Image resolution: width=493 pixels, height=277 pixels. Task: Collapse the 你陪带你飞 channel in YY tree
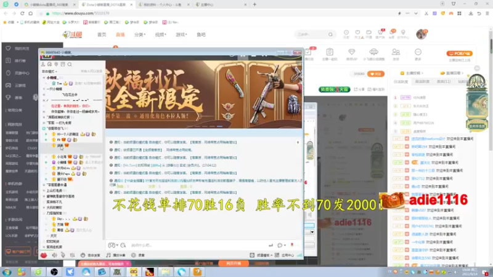[x=44, y=129]
